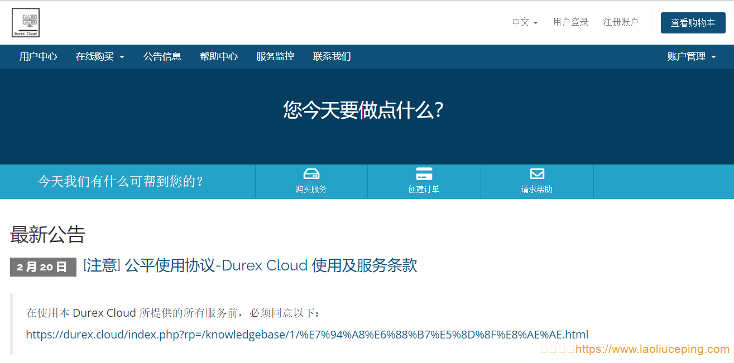Click the envelope icon above 请求帮助

tap(537, 174)
